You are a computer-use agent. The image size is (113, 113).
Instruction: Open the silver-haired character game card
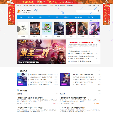coord(59,30)
